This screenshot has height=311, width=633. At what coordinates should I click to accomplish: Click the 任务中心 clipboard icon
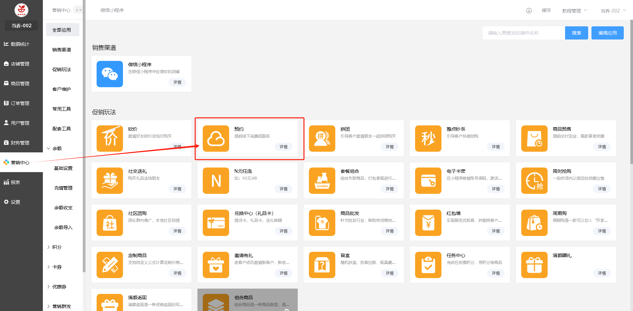coord(428,265)
